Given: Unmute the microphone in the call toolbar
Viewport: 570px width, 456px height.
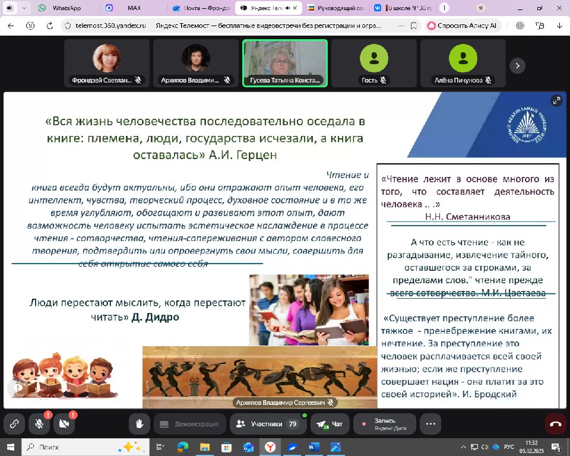Looking at the screenshot, I should coord(39,424).
